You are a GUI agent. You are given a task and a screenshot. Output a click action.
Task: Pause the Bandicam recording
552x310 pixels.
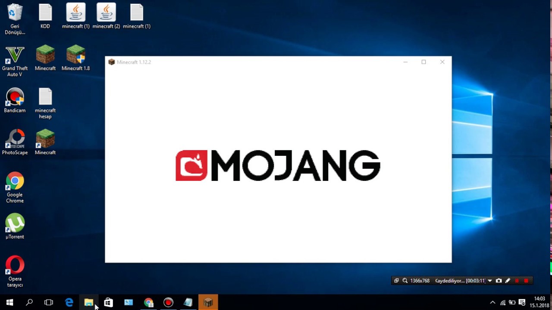[517, 281]
